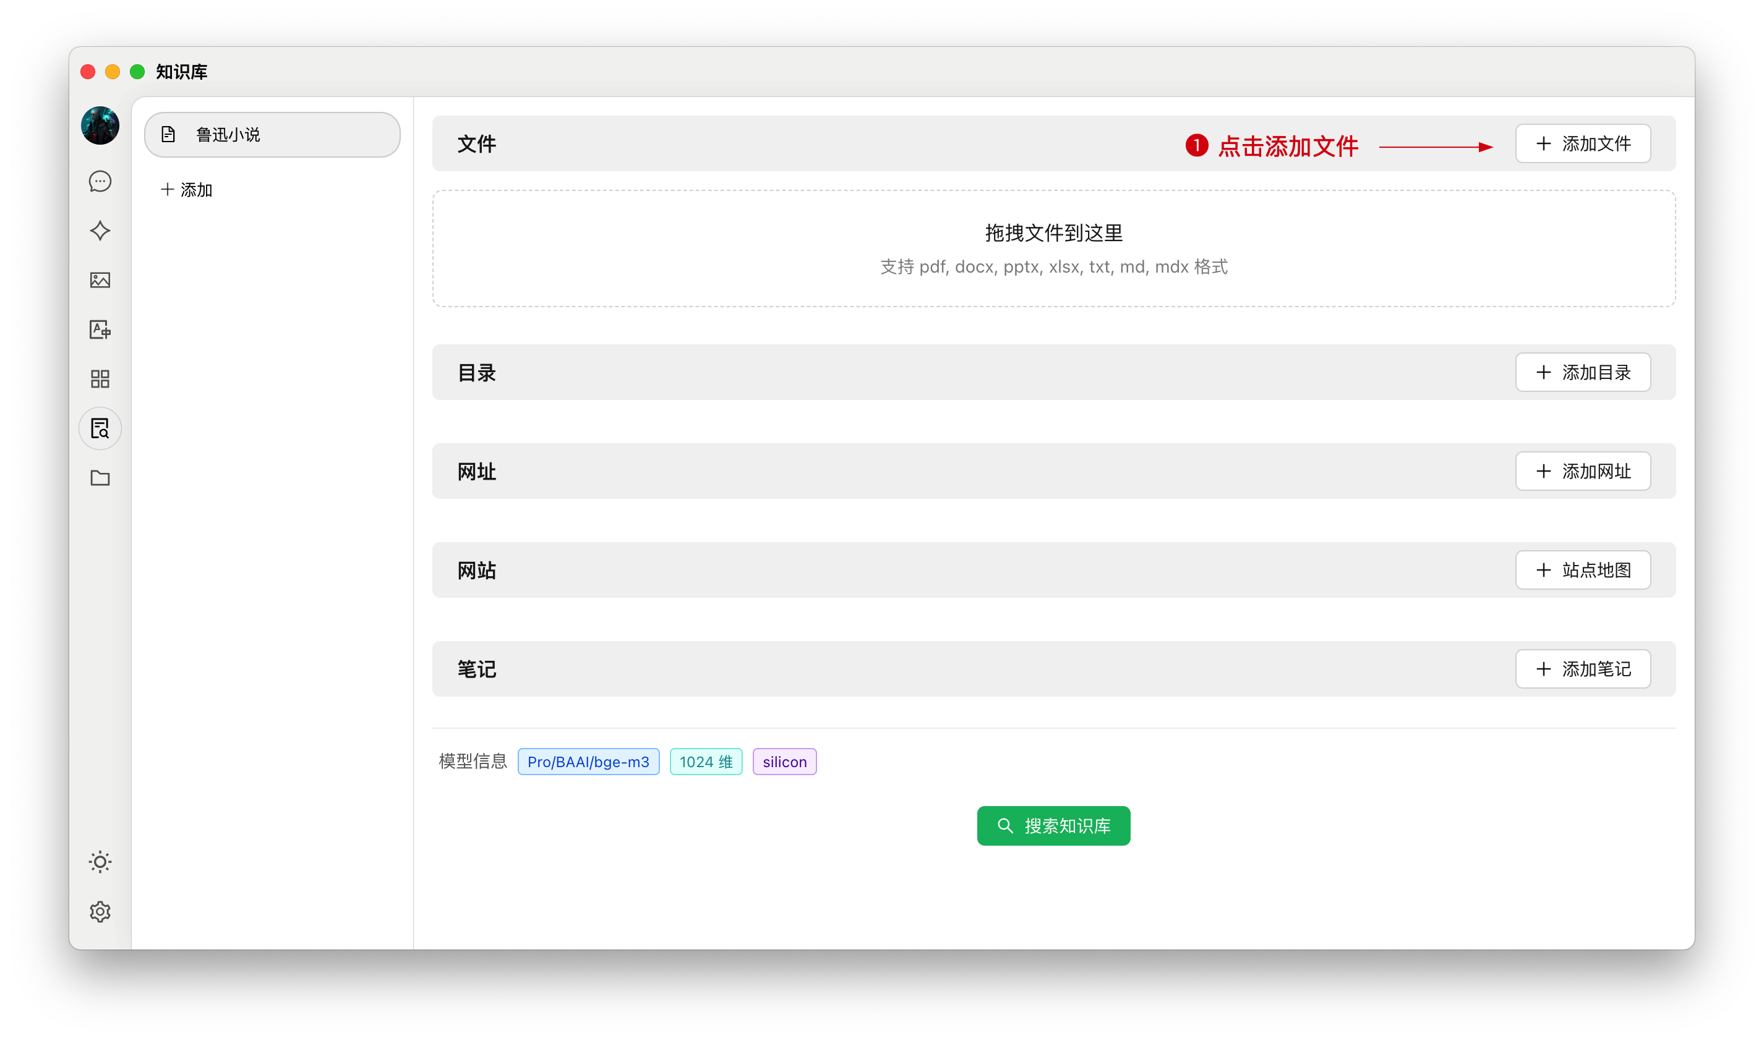1764x1041 pixels.
Task: Open the chat assistant sidebar icon
Action: click(100, 182)
